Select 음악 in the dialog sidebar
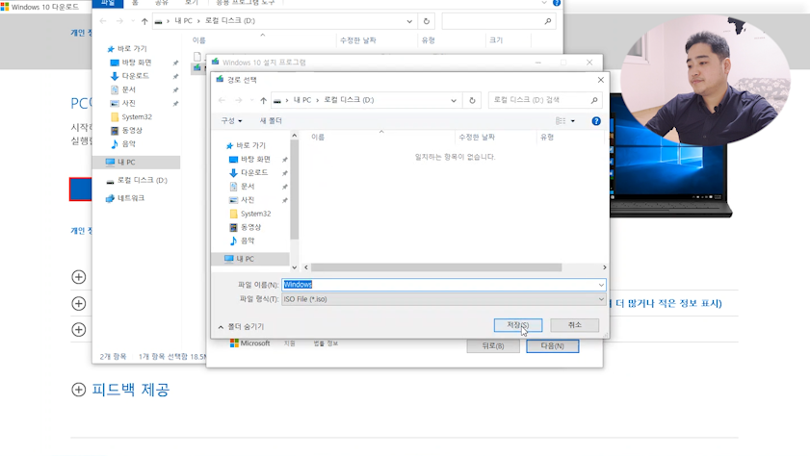The height and width of the screenshot is (456, 810). pos(248,241)
